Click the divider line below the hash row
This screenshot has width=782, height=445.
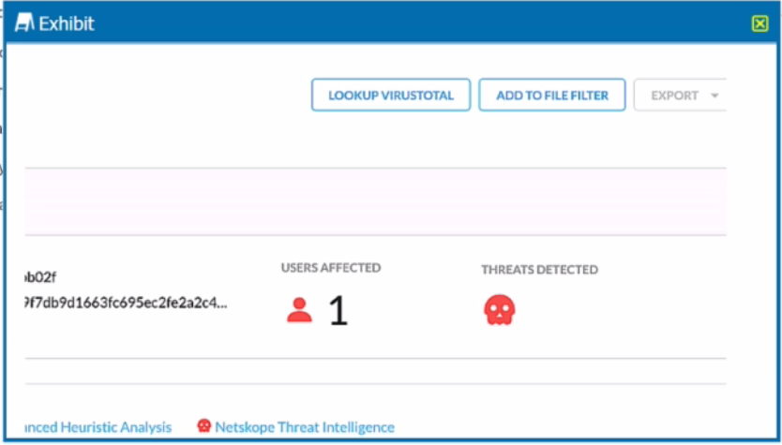(375, 358)
